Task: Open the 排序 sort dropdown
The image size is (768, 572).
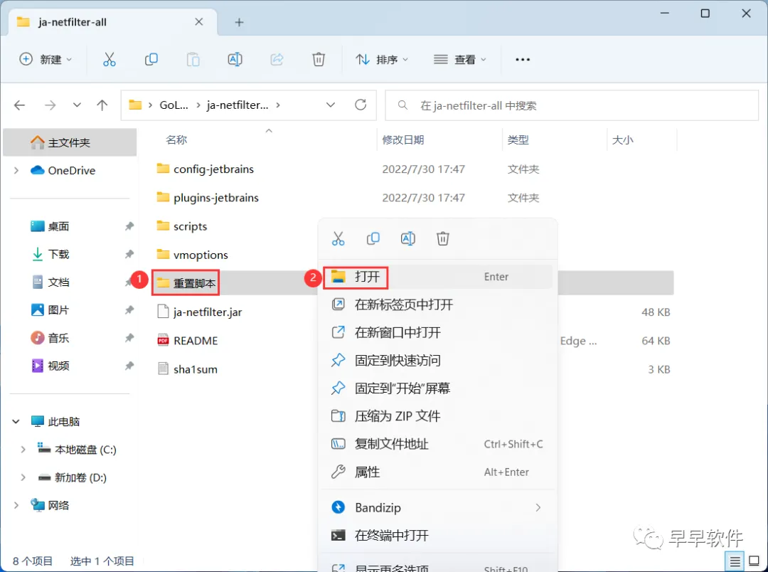Action: tap(382, 59)
